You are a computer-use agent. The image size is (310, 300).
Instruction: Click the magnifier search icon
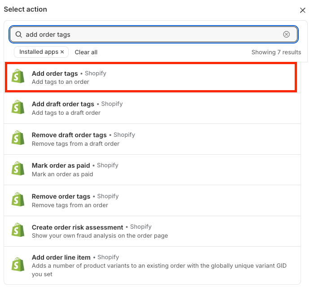tap(18, 35)
